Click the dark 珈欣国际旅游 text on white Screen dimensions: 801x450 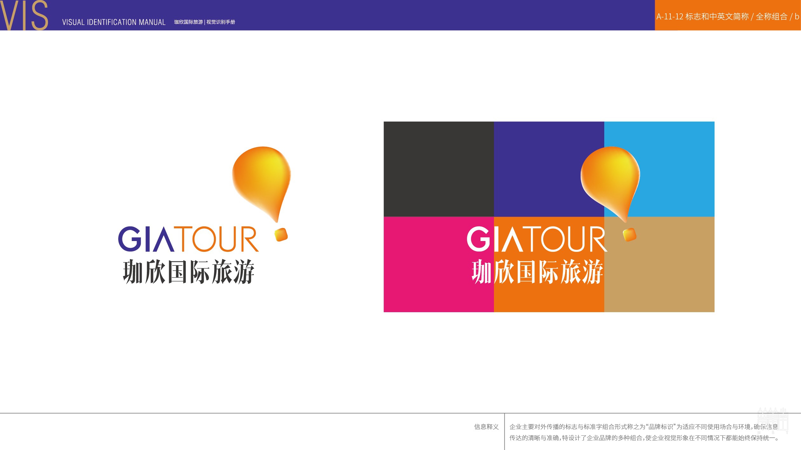pos(189,272)
